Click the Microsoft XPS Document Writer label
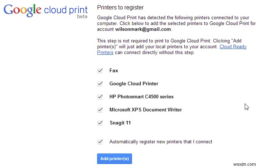This screenshot has height=168, width=260. click(145, 110)
